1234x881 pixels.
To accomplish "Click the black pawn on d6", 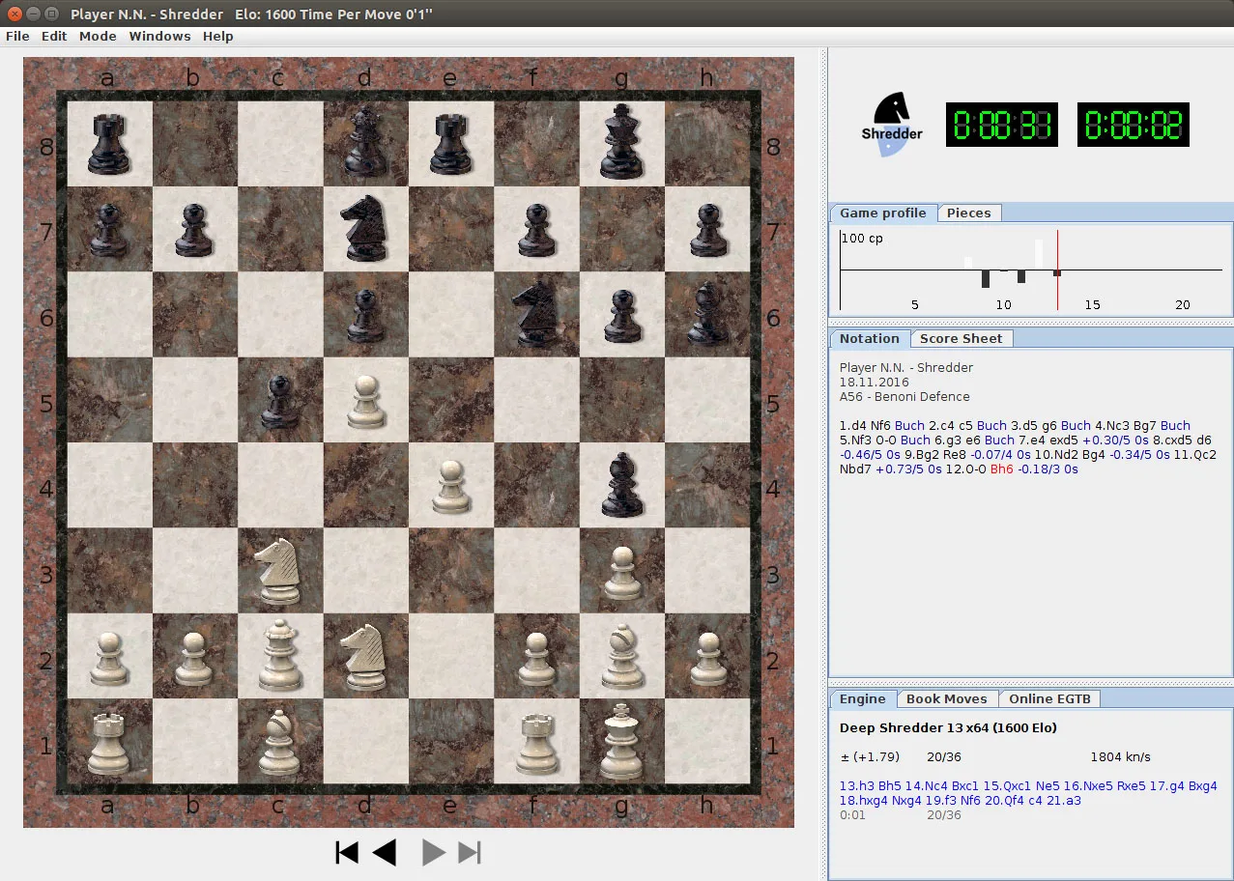I will pos(365,315).
